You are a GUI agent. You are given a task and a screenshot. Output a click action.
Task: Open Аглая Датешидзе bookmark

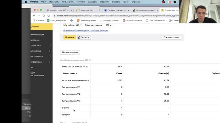(133, 20)
